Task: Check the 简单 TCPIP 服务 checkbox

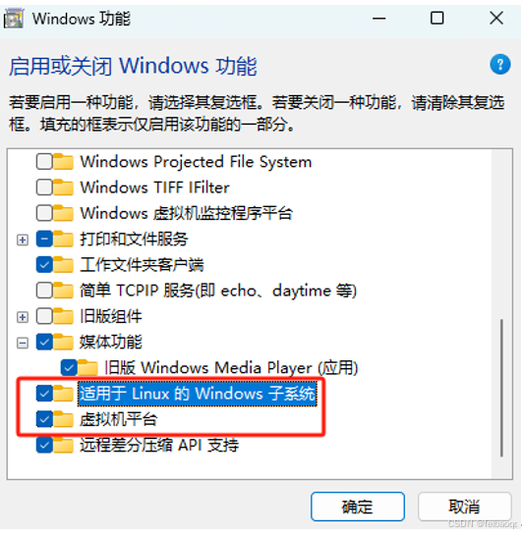Action: (x=44, y=291)
